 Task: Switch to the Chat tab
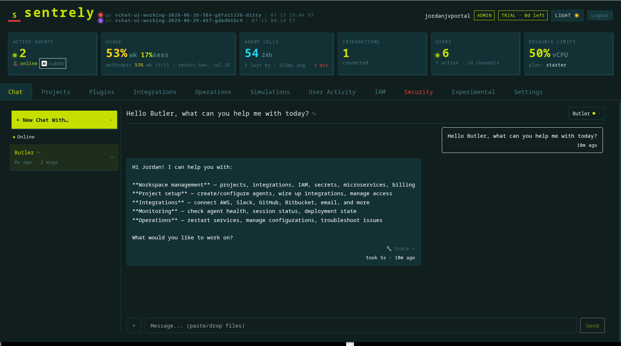click(16, 92)
